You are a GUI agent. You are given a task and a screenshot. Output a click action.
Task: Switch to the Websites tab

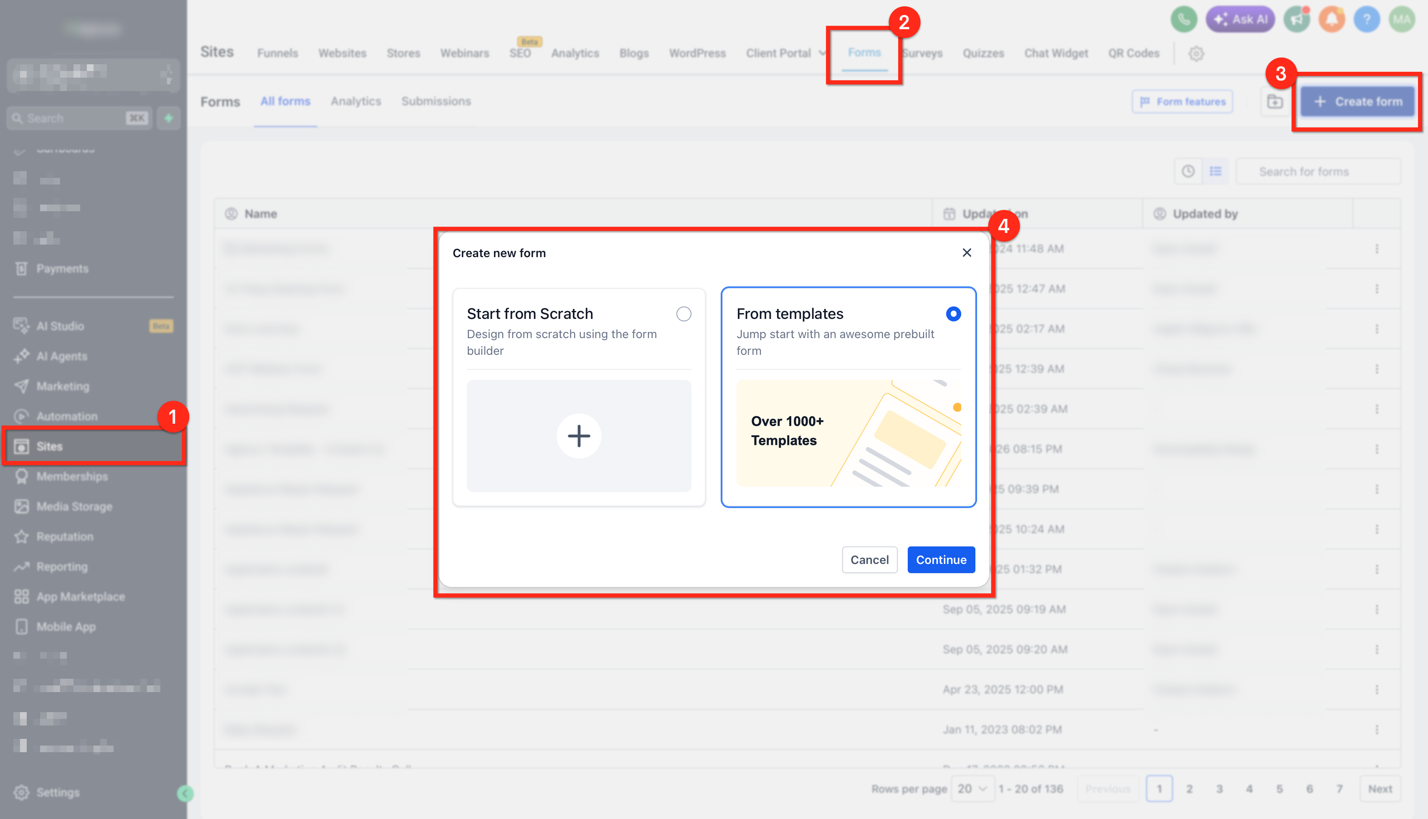click(x=342, y=53)
